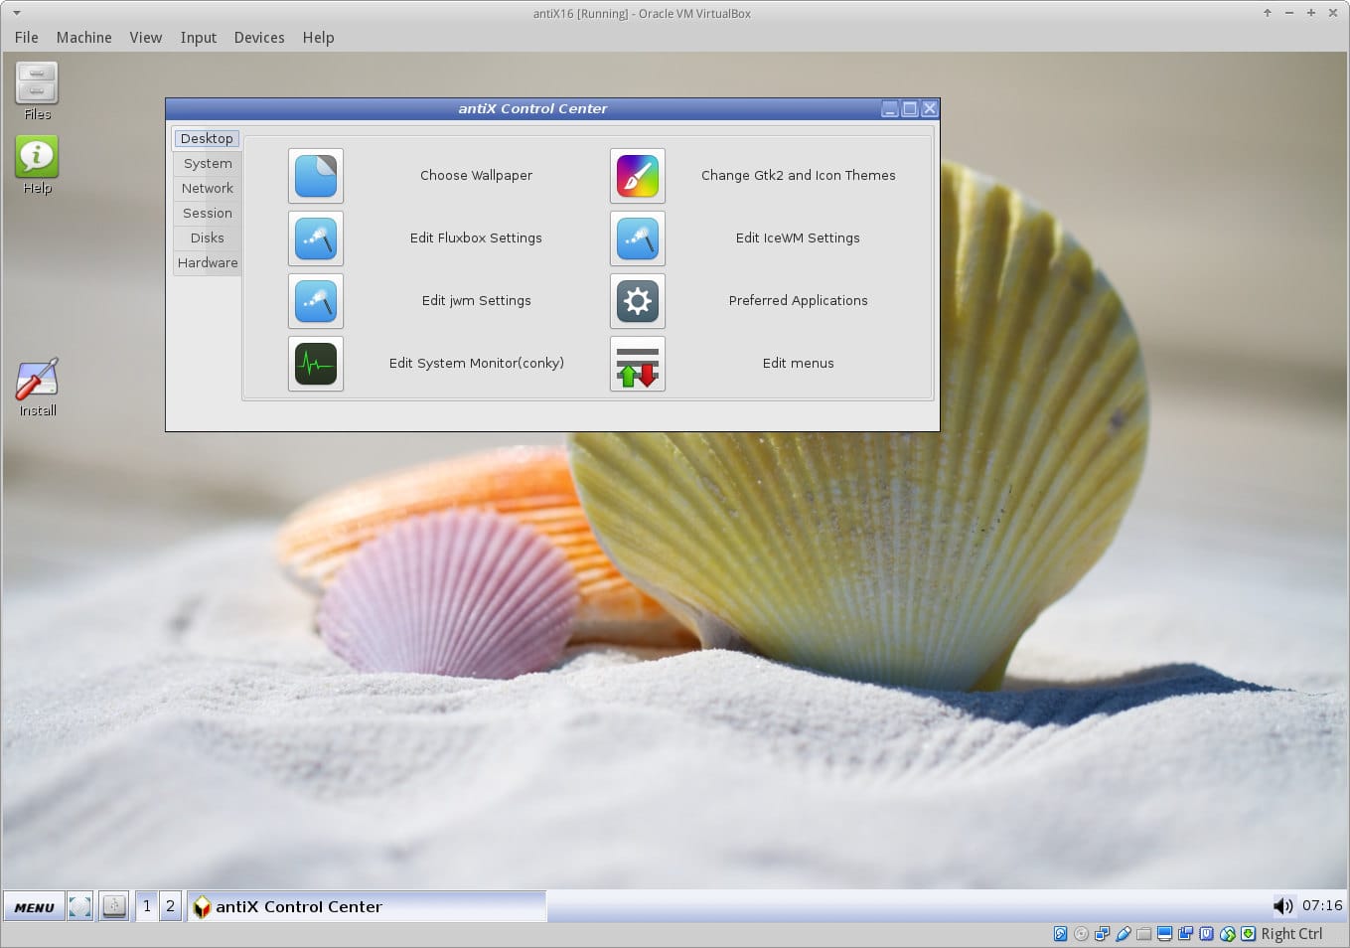Switch to workspace 2 in taskbar

pos(170,906)
